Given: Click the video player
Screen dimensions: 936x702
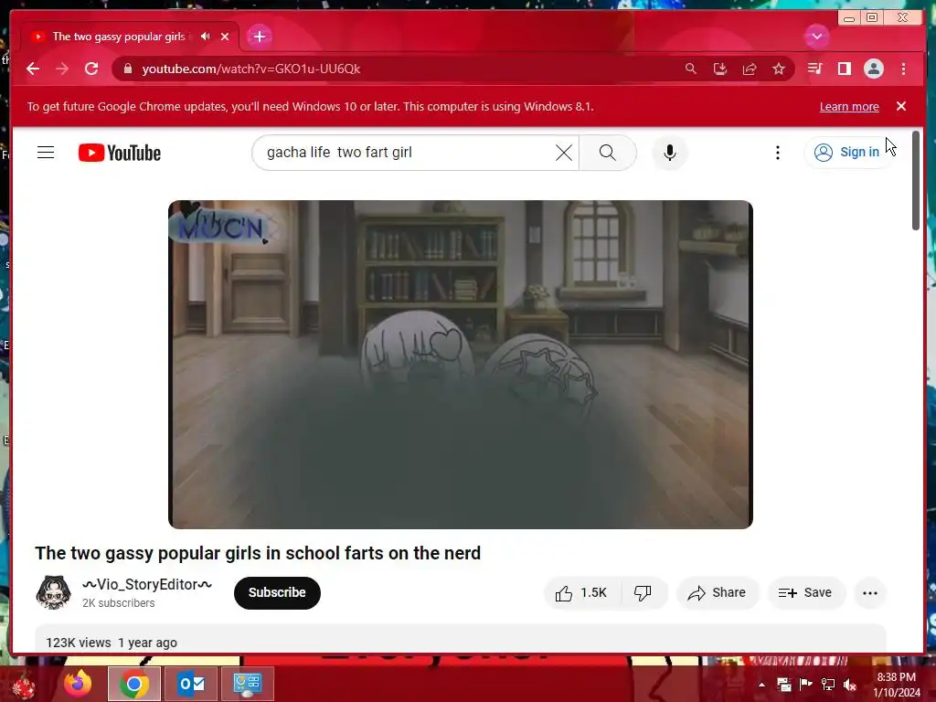Looking at the screenshot, I should pos(461,365).
